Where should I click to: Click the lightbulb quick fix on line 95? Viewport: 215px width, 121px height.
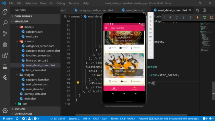[x=78, y=83]
